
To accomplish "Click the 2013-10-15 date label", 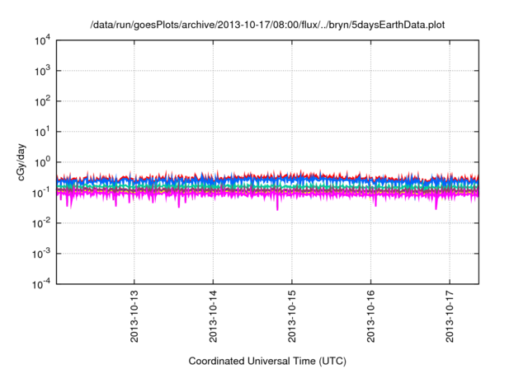I will tap(292, 316).
